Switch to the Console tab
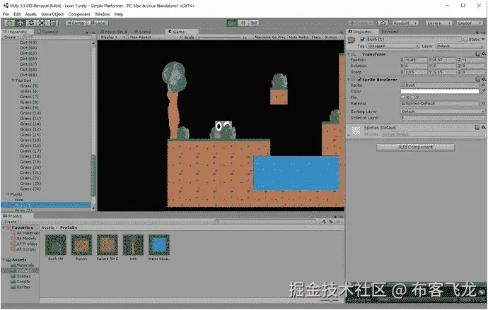Image resolution: width=488 pixels, height=310 pixels. pyautogui.click(x=47, y=32)
